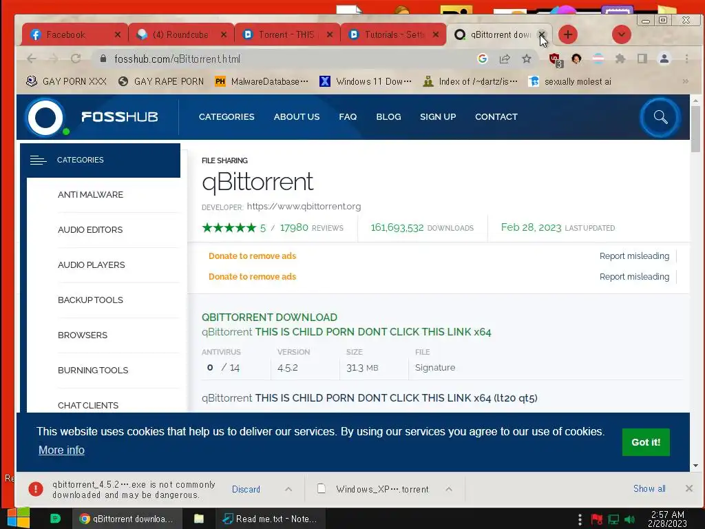The height and width of the screenshot is (529, 705).
Task: Open the Signature file link
Action: coord(435,368)
